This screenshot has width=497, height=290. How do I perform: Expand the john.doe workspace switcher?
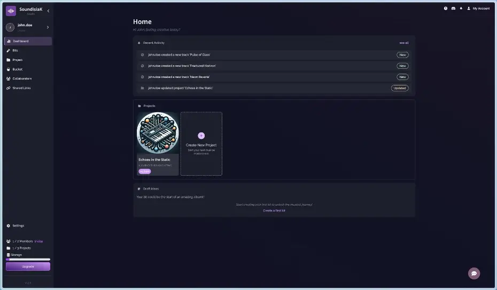(x=48, y=27)
